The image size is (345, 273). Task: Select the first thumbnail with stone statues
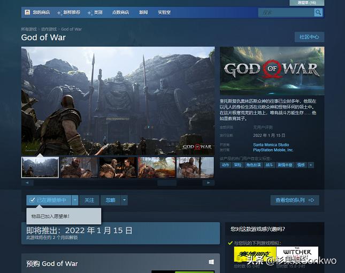pos(40,167)
